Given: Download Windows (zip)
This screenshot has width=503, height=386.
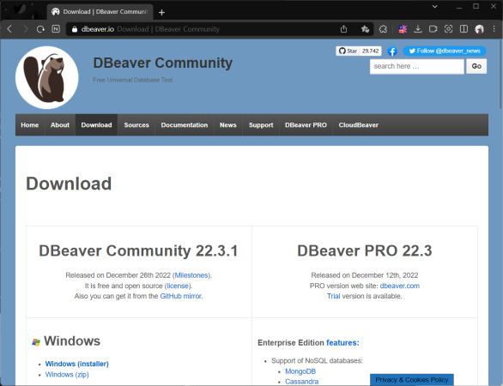Looking at the screenshot, I should [67, 375].
